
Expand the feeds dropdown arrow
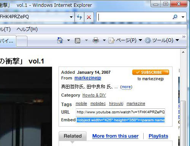coord(86,40)
